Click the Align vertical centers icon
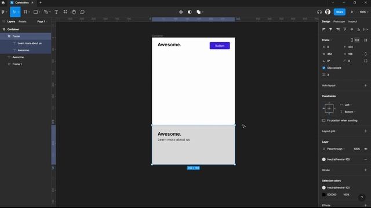371x208 pixels. pyautogui.click(x=352, y=29)
